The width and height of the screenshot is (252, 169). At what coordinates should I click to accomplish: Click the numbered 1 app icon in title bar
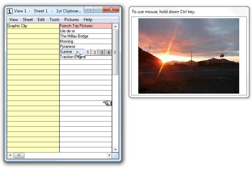coord(10,11)
